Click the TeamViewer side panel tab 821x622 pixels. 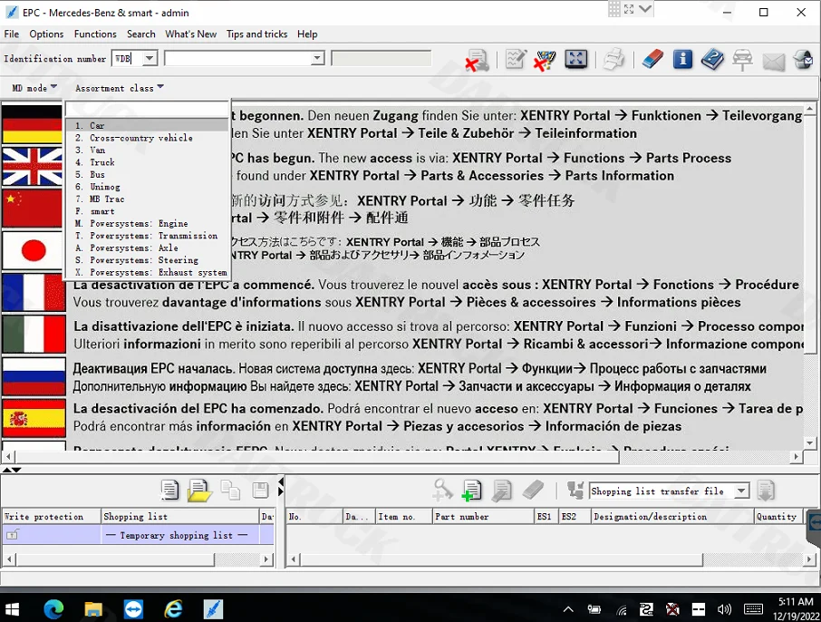tap(814, 522)
